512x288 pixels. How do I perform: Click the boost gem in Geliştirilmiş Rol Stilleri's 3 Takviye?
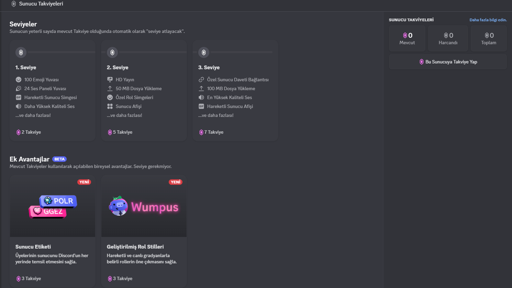110,279
